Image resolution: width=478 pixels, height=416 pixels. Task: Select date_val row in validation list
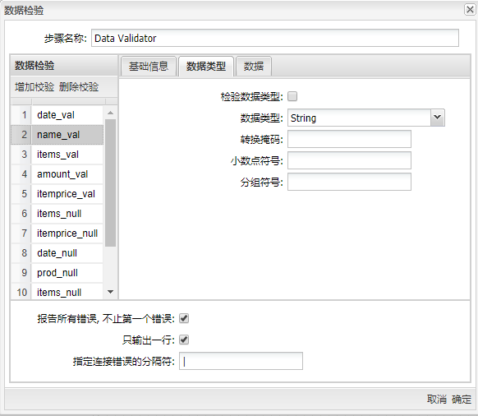[57, 115]
